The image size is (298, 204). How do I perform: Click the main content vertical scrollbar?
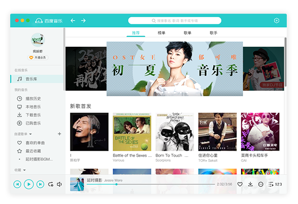point(285,62)
